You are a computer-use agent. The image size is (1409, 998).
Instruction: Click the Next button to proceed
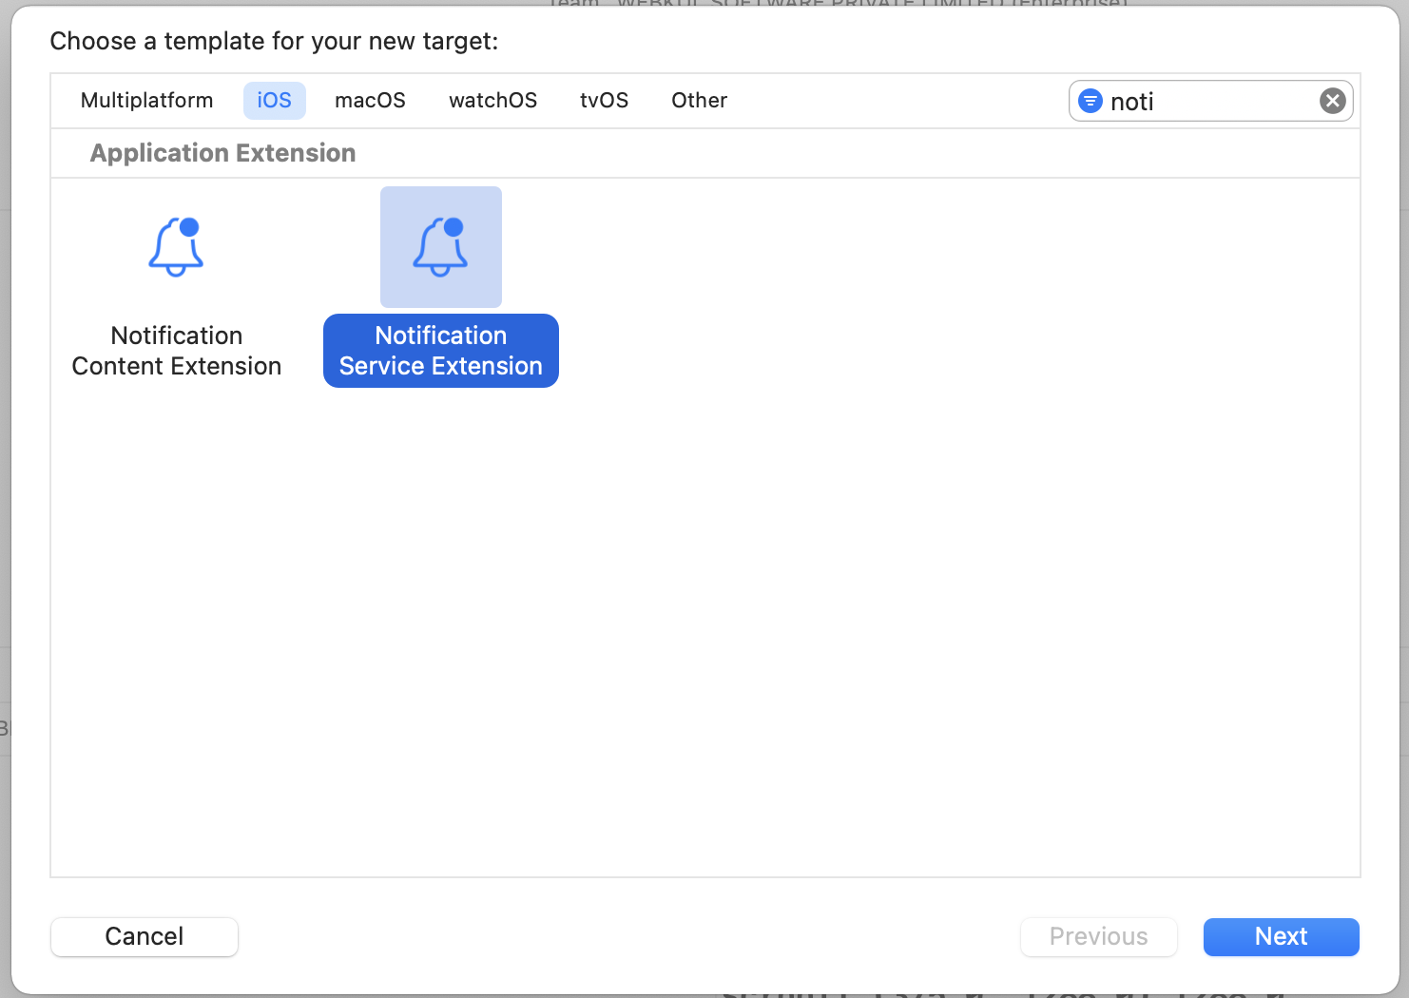1281,936
